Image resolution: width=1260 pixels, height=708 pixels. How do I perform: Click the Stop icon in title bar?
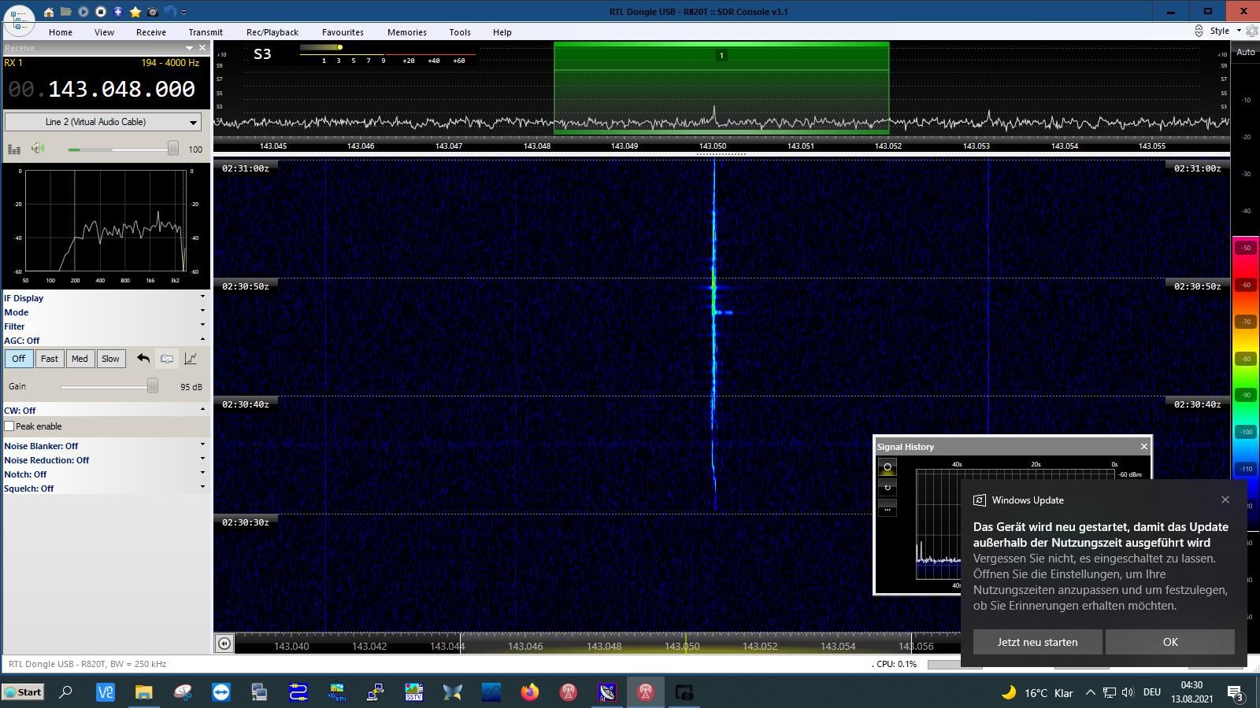(x=101, y=12)
